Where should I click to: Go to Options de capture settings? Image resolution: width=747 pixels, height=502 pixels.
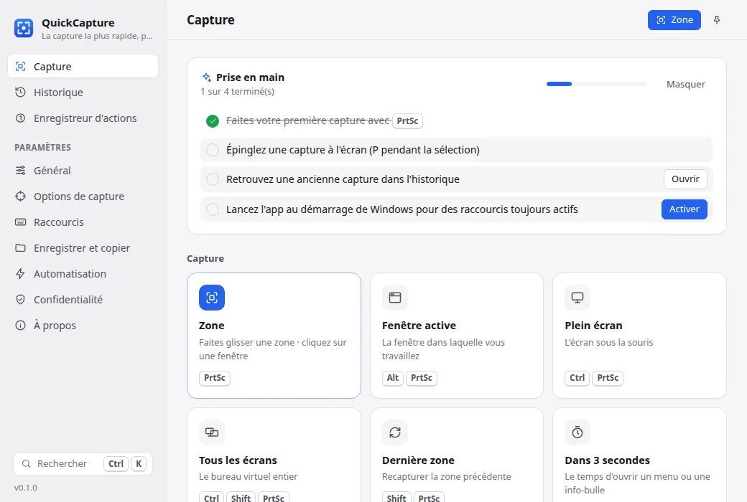click(x=83, y=196)
